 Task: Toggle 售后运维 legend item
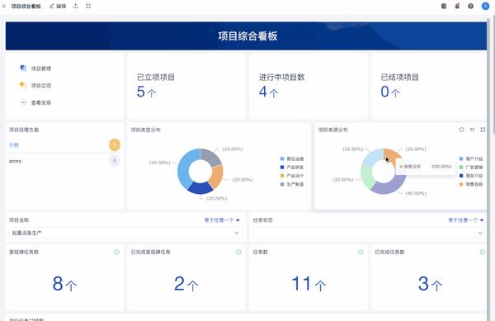(292, 158)
